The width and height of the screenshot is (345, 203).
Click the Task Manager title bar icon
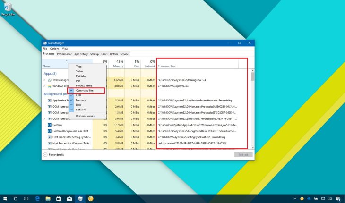coord(45,43)
